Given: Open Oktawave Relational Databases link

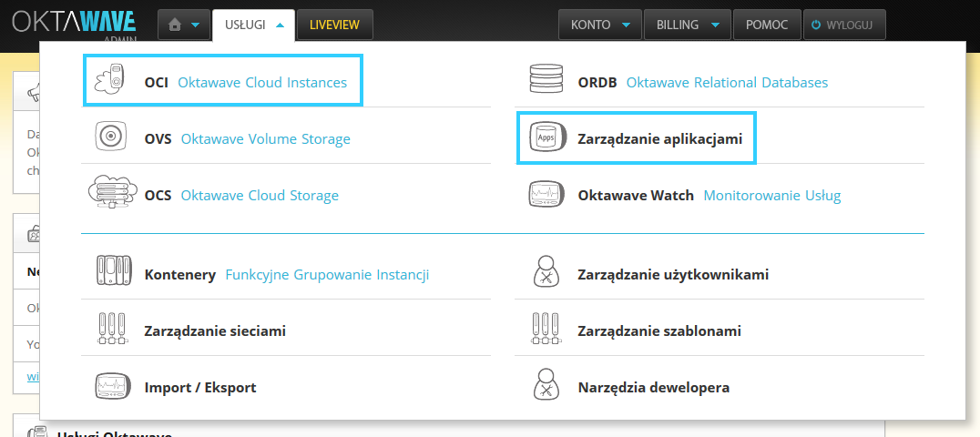Looking at the screenshot, I should click(728, 83).
